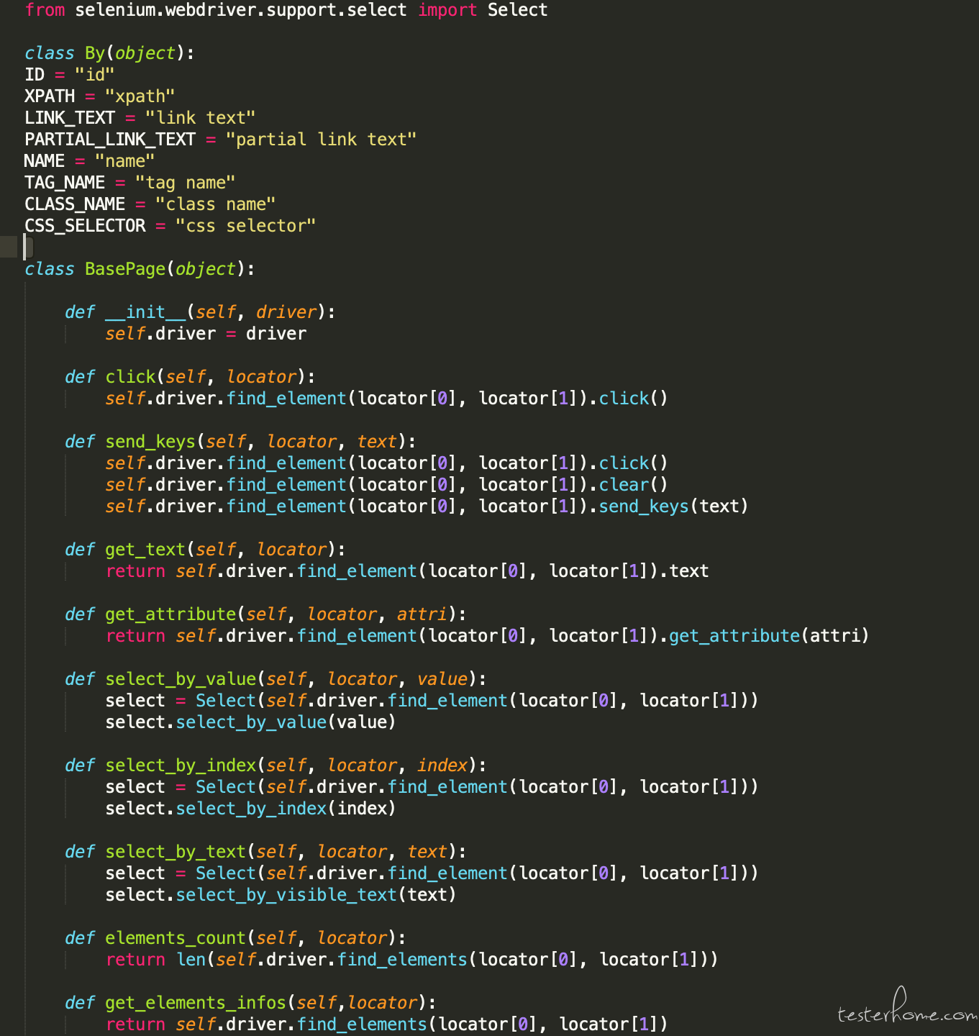The image size is (979, 1036).
Task: Select the line ID = "id"
Action: pos(70,75)
